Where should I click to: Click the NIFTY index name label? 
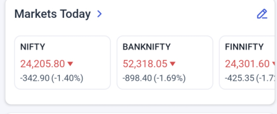tap(33, 47)
